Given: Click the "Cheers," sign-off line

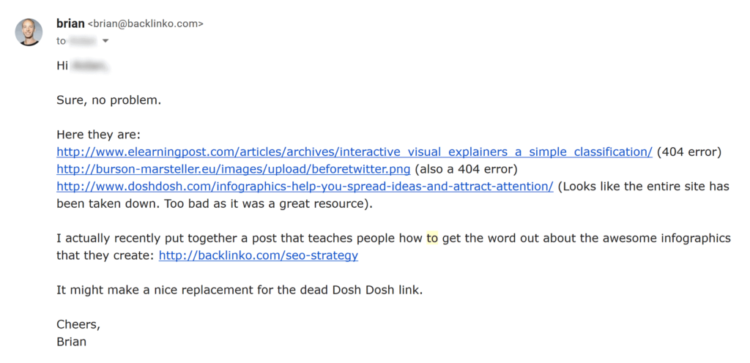Looking at the screenshot, I should pos(78,324).
